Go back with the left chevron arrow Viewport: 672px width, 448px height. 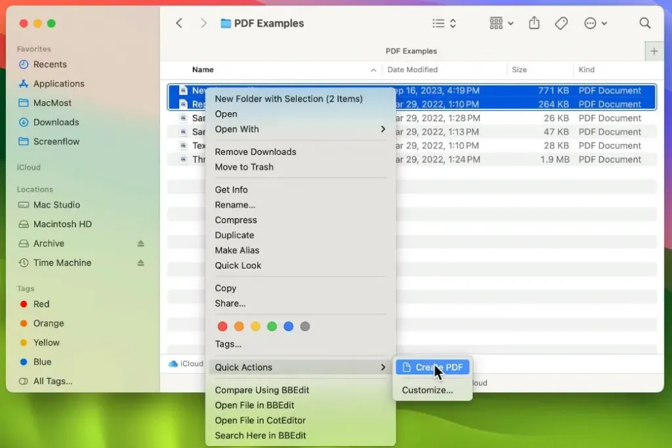point(179,23)
